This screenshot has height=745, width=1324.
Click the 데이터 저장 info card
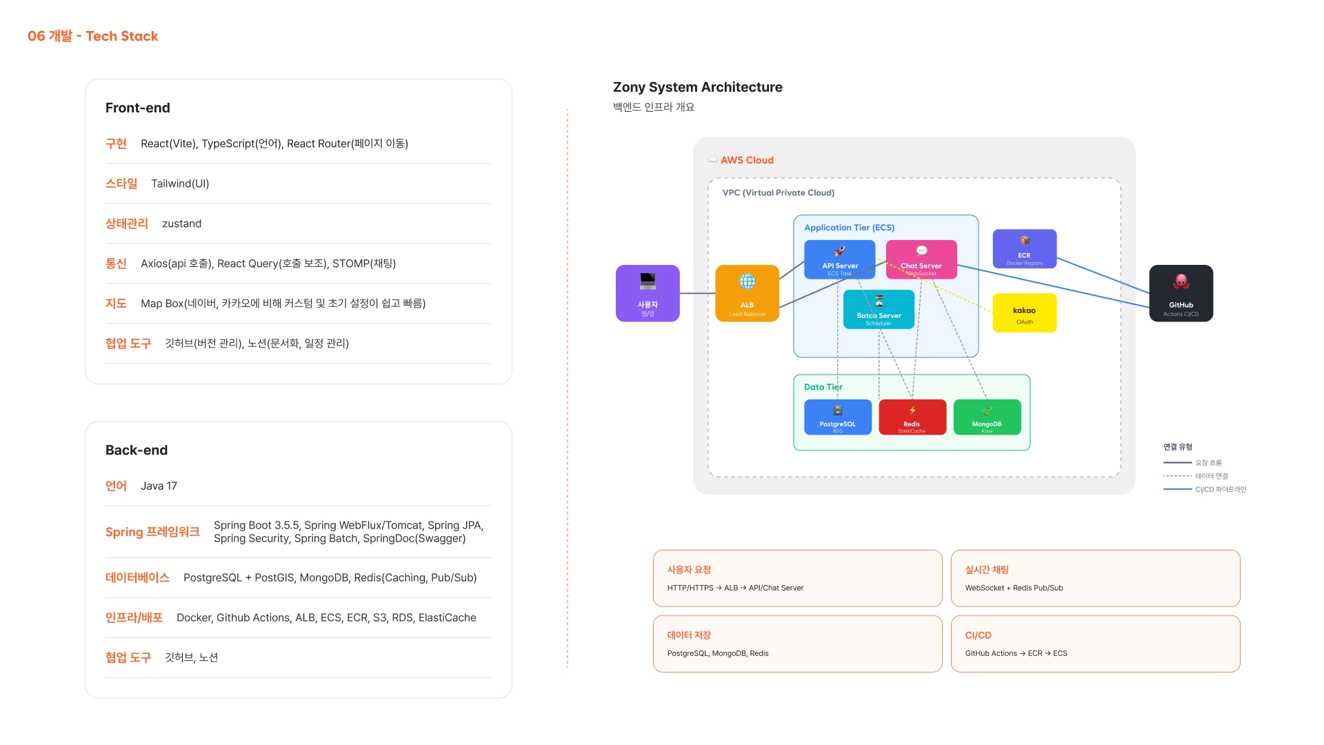(797, 644)
